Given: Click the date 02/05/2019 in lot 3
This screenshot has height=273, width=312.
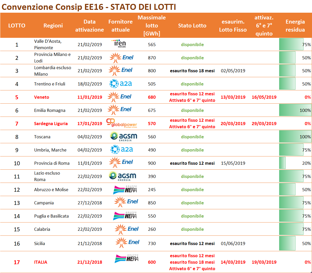Looking at the screenshot, I should tap(233, 71).
